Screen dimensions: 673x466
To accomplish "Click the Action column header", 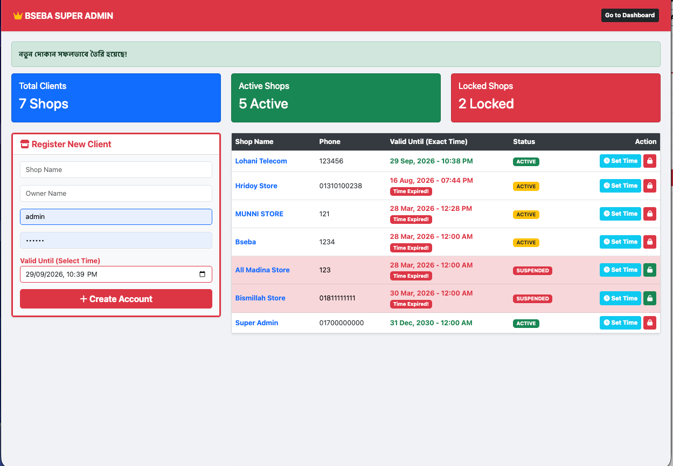I will click(646, 141).
